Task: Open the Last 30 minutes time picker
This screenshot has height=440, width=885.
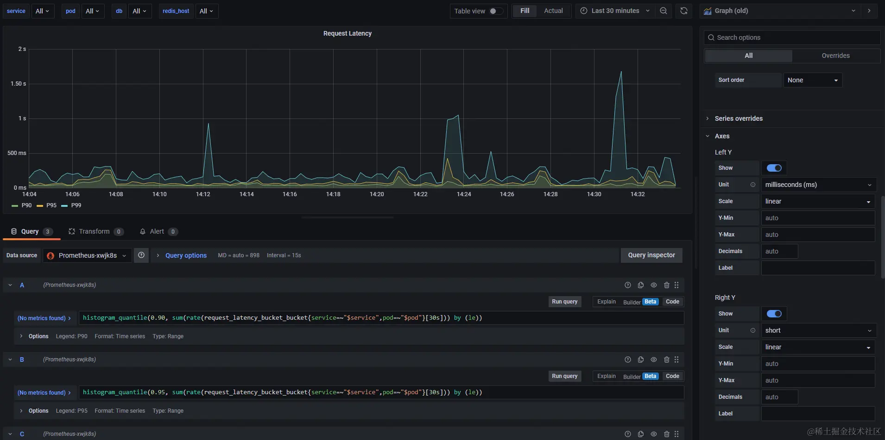Action: (615, 11)
